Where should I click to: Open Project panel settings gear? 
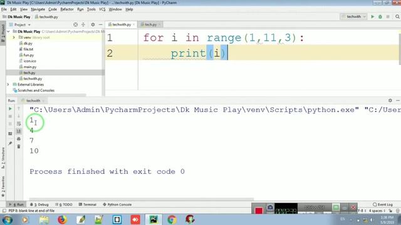tap(93, 24)
